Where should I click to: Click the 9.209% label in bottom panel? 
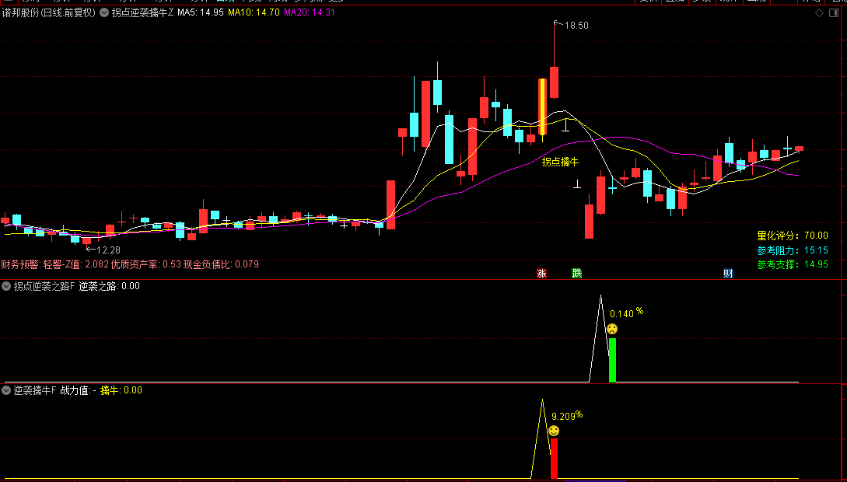click(x=567, y=416)
